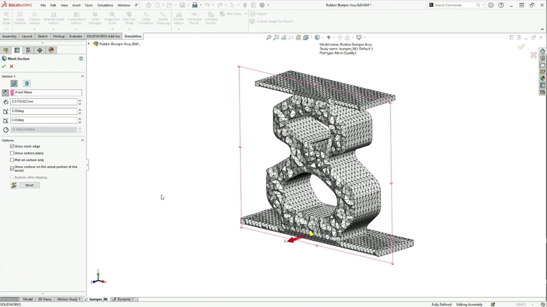Click the Reset button
Viewport: 547px width, 307px height.
pyautogui.click(x=29, y=185)
